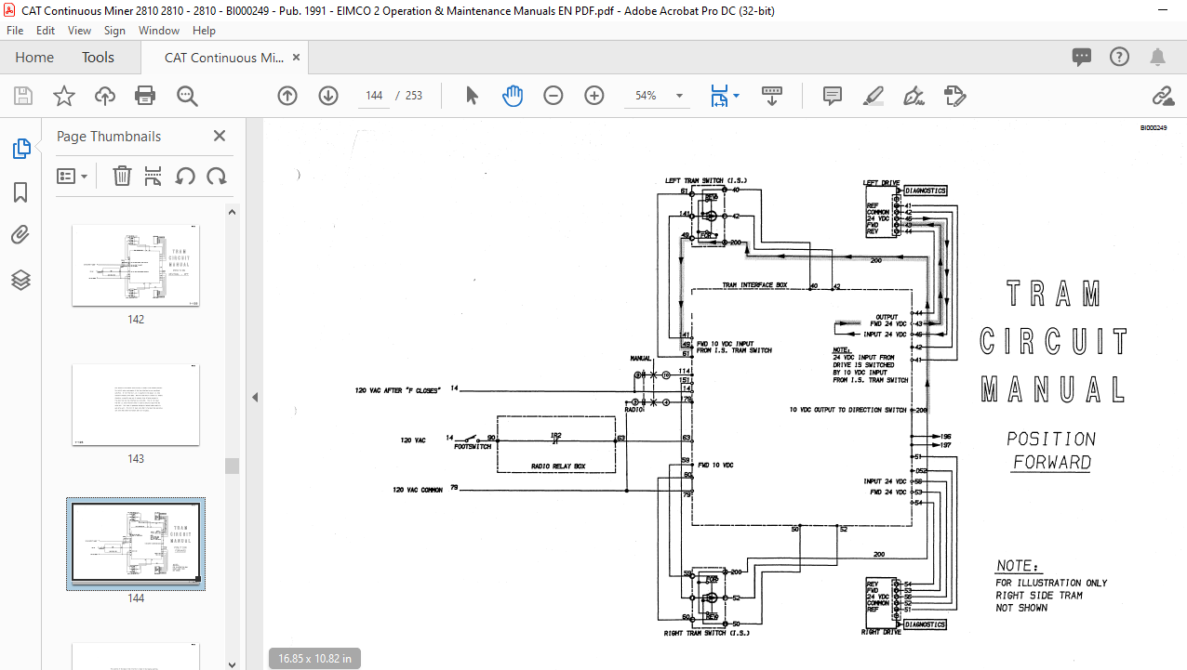The image size is (1187, 670).
Task: Switch to the Home tab
Action: point(34,57)
